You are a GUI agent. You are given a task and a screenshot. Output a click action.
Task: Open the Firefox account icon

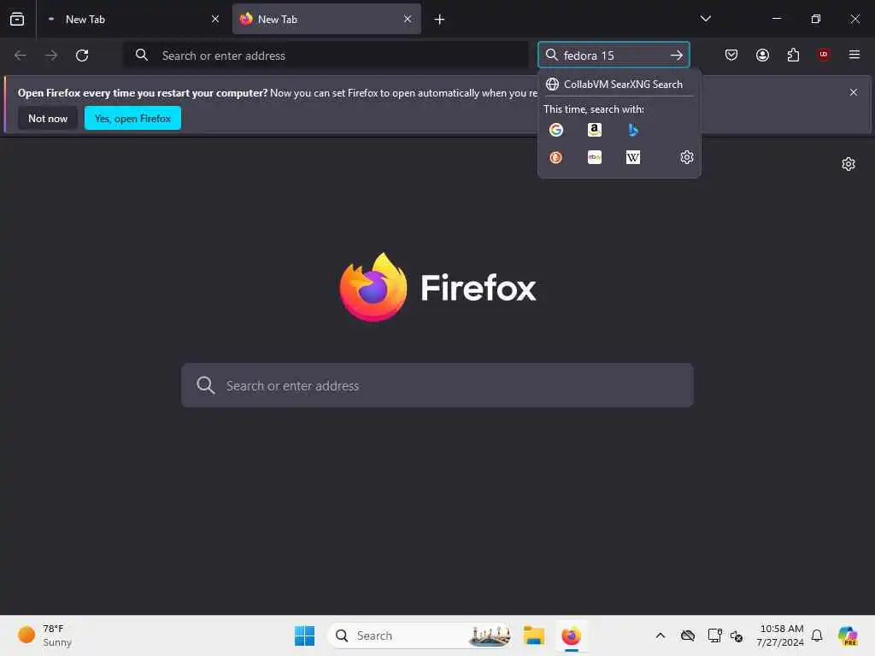pos(762,55)
